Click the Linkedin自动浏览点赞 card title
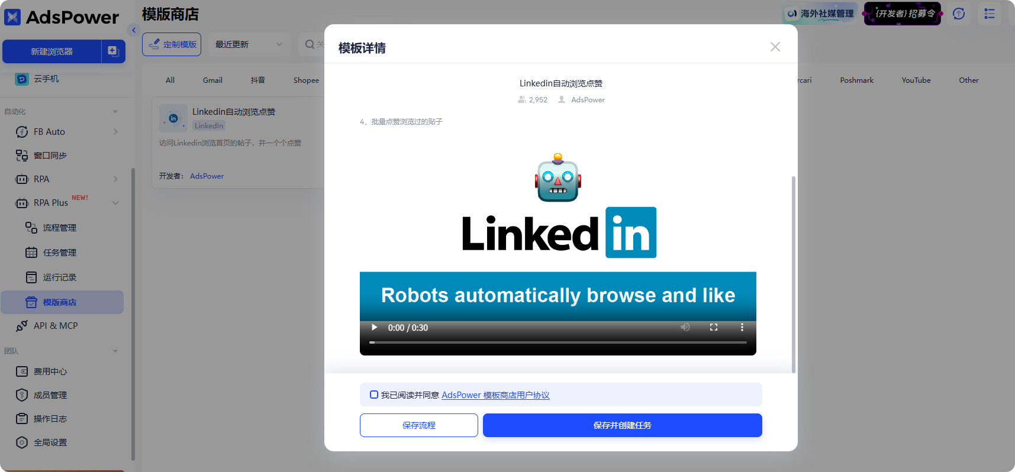 pyautogui.click(x=234, y=112)
